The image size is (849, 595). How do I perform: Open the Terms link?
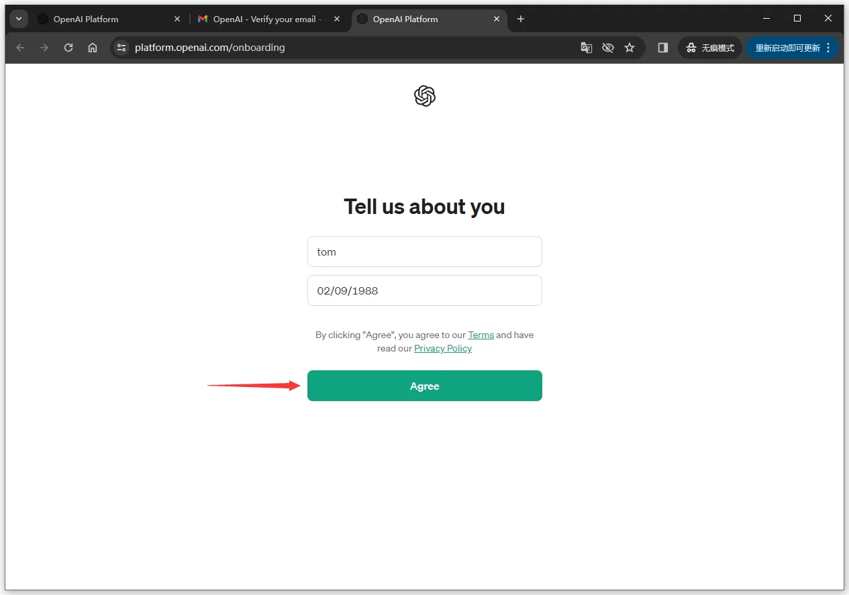tap(481, 335)
